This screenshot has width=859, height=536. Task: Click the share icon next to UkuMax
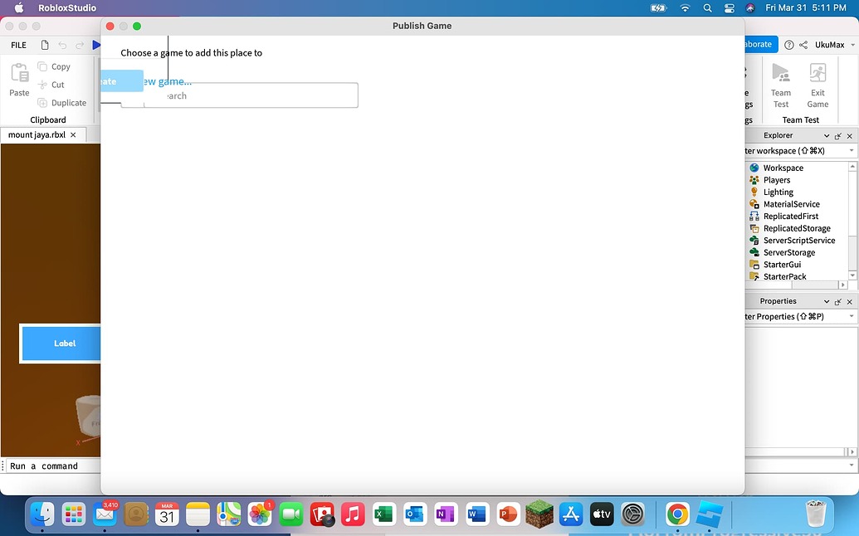pyautogui.click(x=803, y=45)
